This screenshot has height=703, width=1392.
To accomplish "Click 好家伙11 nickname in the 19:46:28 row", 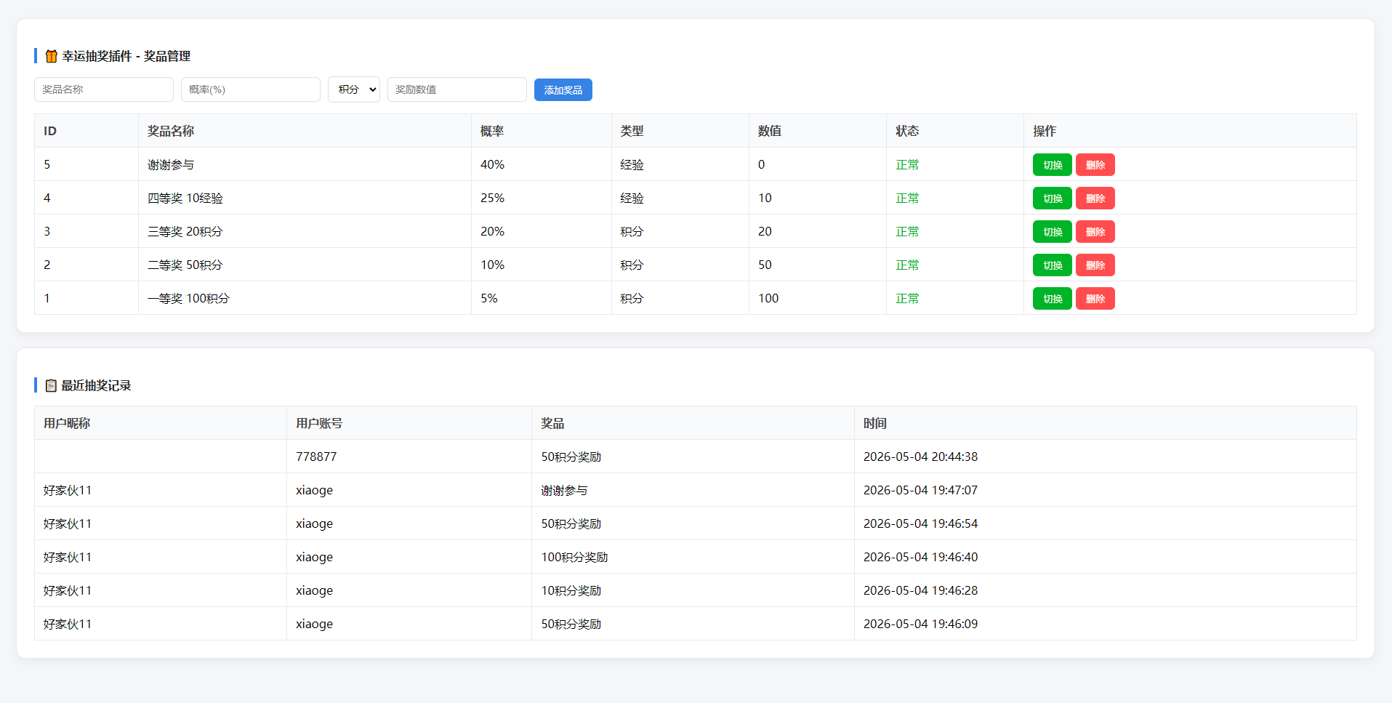I will pyautogui.click(x=68, y=590).
